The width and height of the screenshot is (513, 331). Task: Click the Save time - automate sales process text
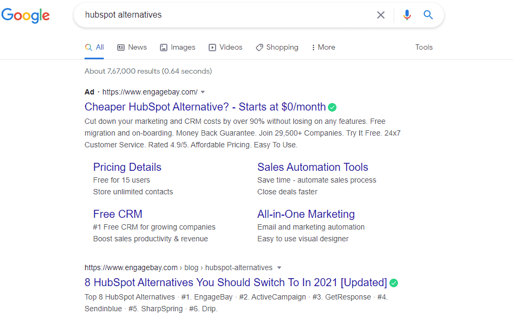click(x=317, y=180)
